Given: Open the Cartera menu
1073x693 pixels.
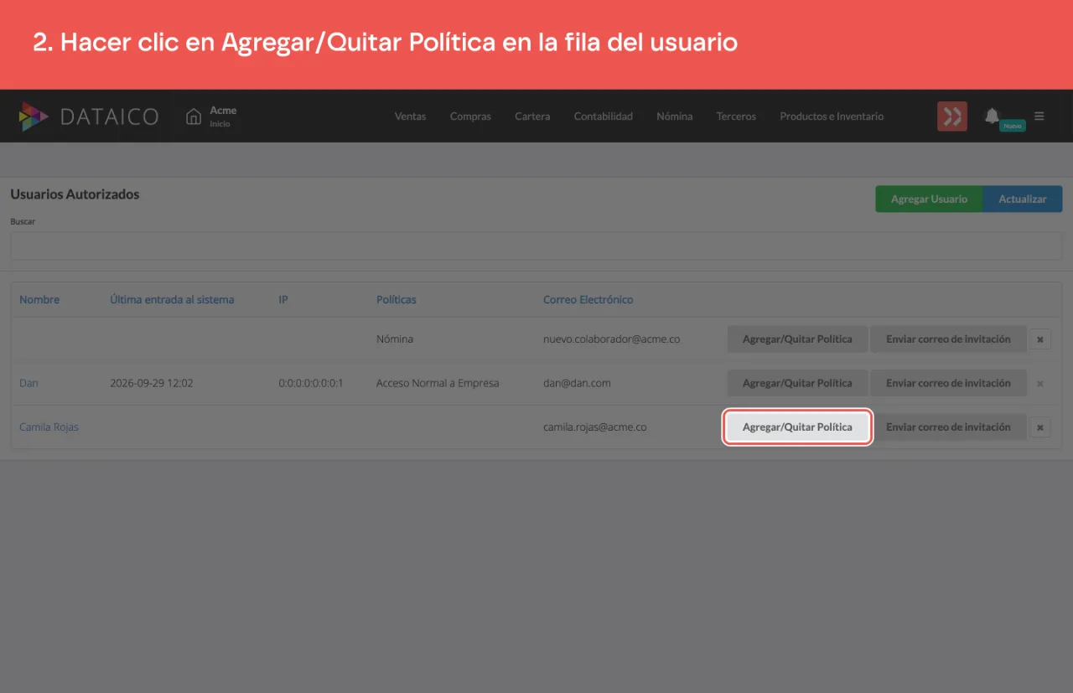Looking at the screenshot, I should [532, 116].
